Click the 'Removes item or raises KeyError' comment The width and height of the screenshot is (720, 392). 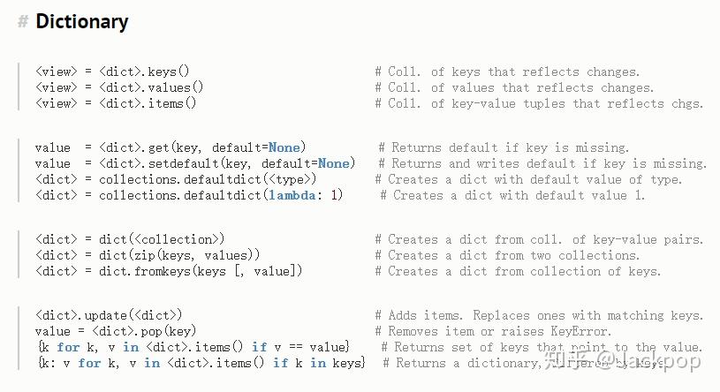click(x=492, y=331)
